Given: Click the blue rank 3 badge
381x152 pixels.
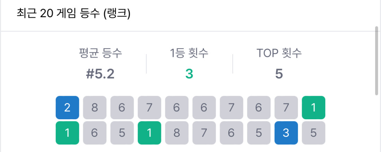Looking at the screenshot, I should 286,133.
